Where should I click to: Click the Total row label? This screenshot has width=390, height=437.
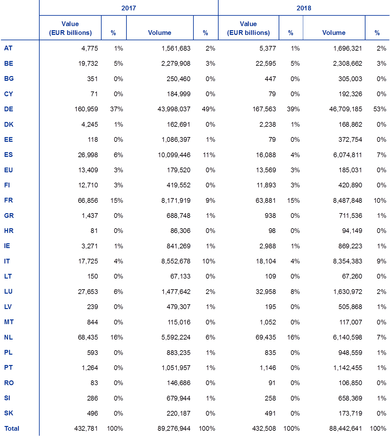pos(12,429)
